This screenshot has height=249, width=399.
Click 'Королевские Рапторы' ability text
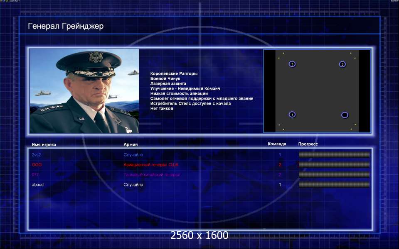point(174,73)
